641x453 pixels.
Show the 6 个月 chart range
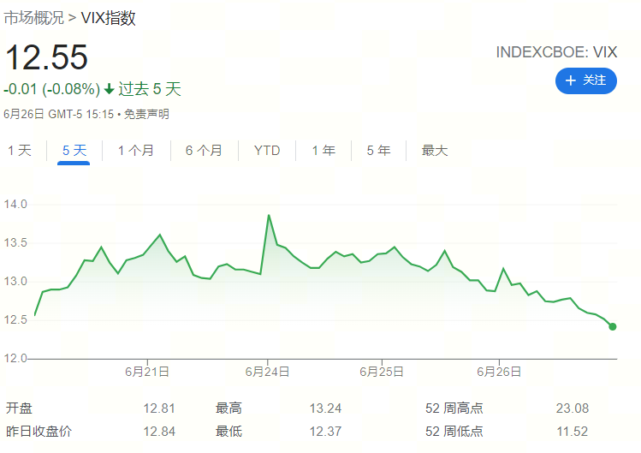(204, 151)
